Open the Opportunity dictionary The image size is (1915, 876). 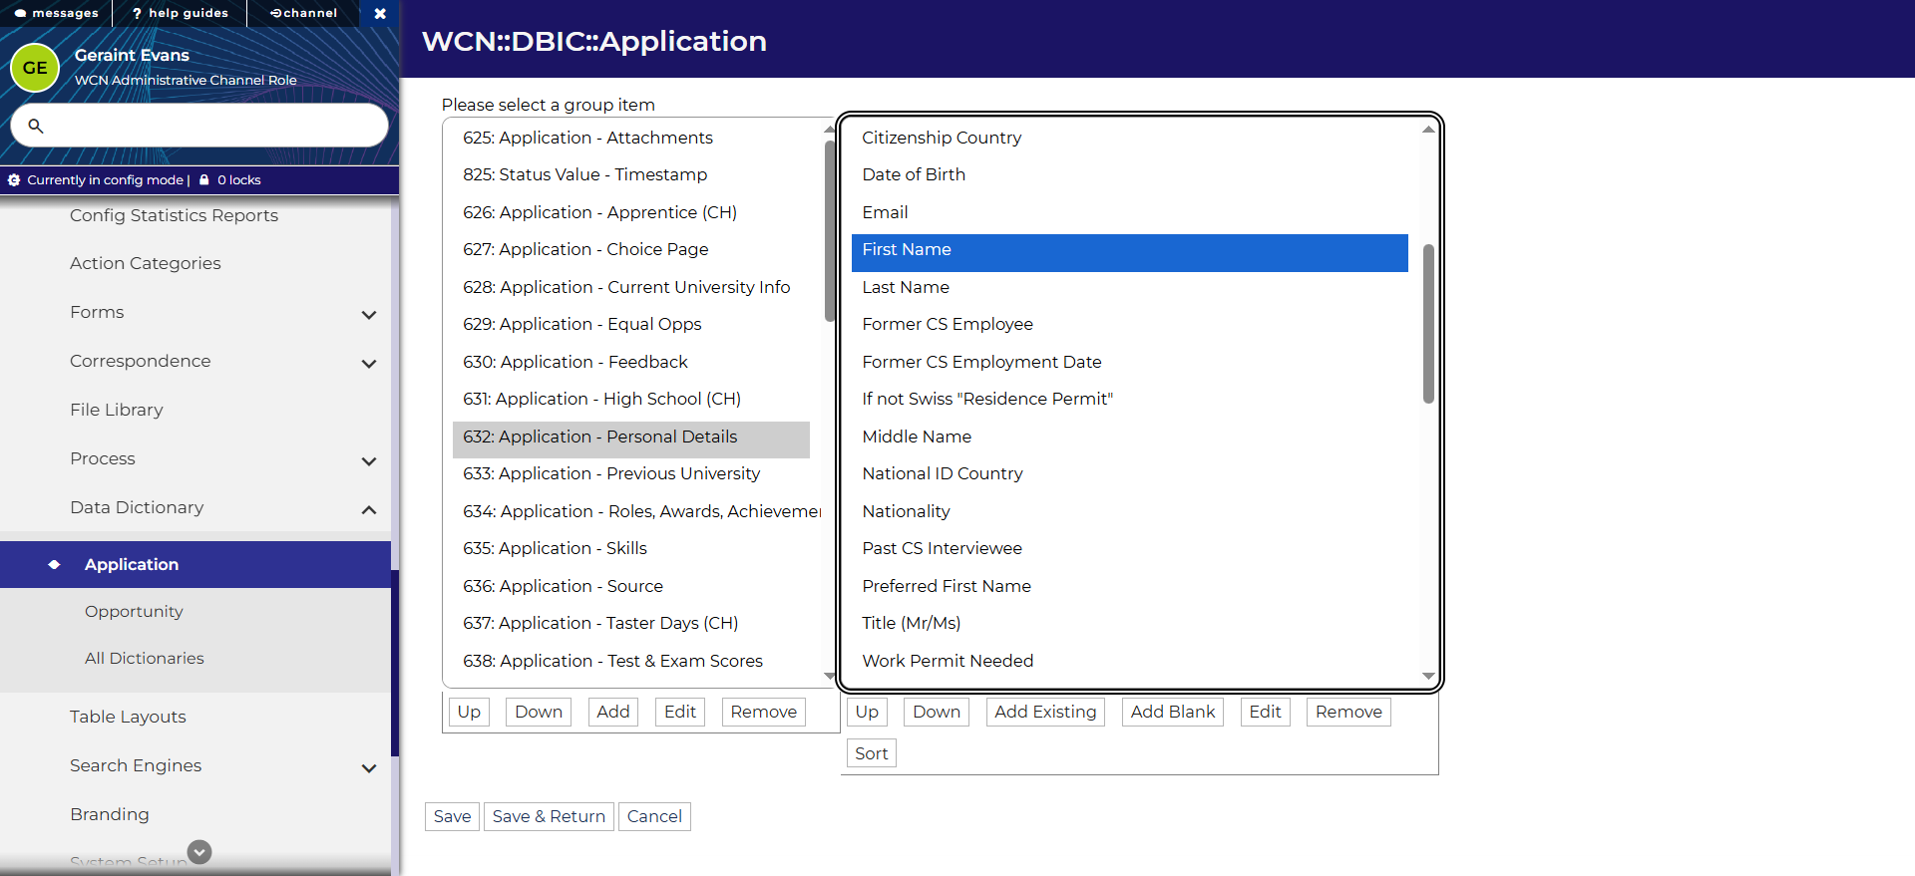click(134, 611)
